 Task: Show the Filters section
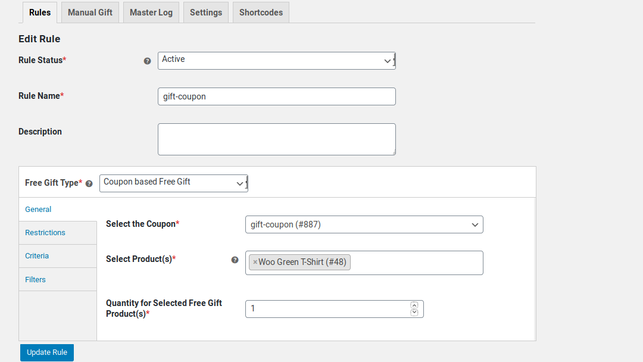coord(35,280)
